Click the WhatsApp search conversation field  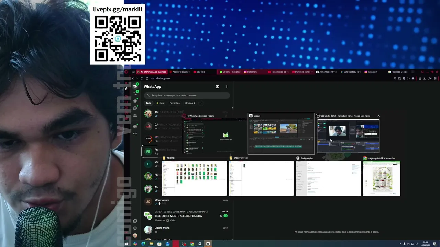187,95
